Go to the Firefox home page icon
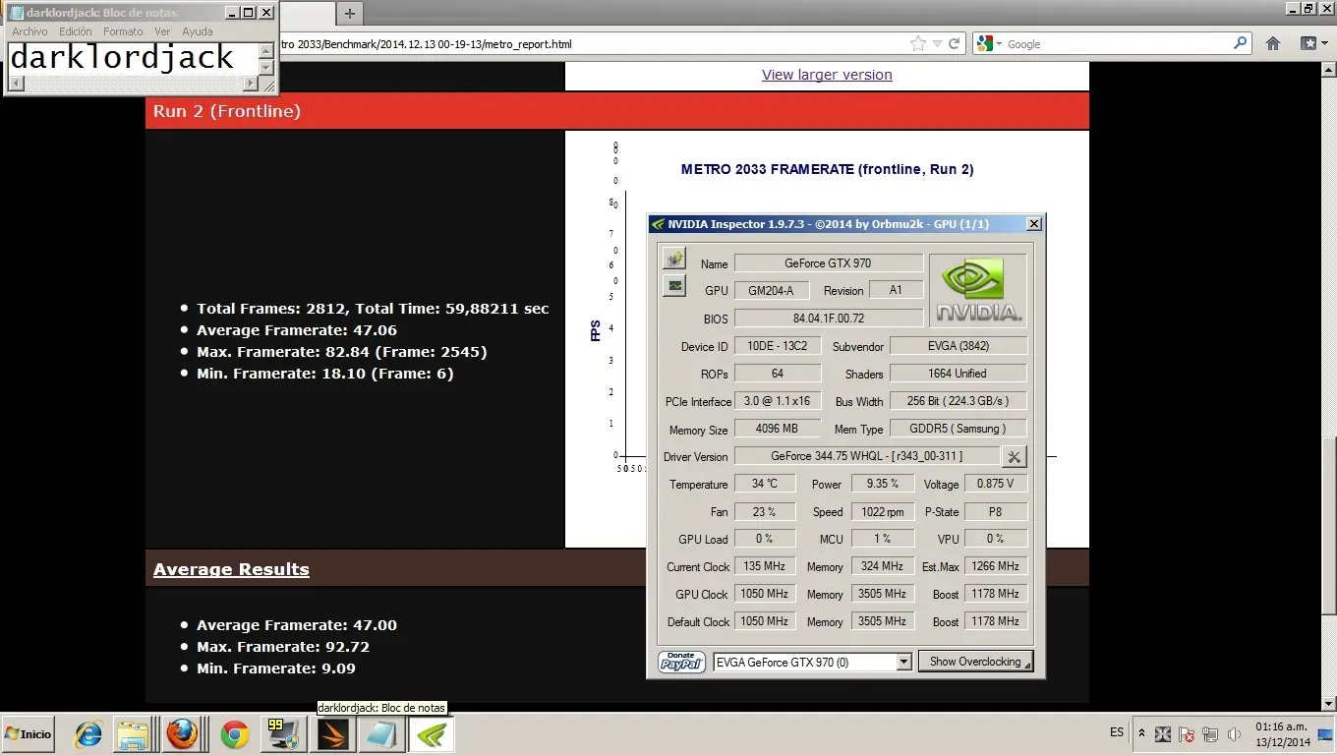The width and height of the screenshot is (1337, 755). click(x=1273, y=43)
